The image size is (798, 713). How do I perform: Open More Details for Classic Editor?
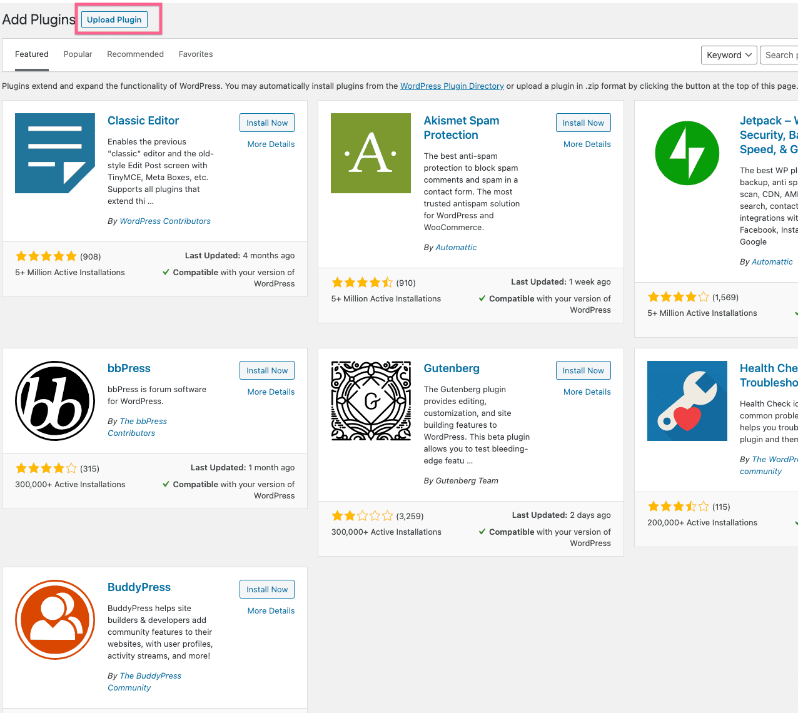coord(271,144)
